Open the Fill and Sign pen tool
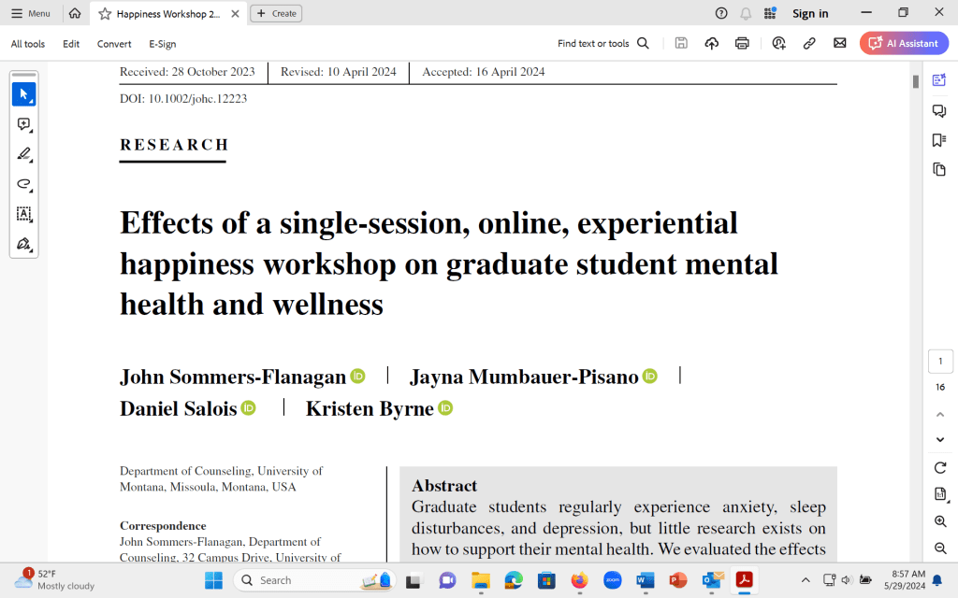This screenshot has height=598, width=958. tap(23, 244)
